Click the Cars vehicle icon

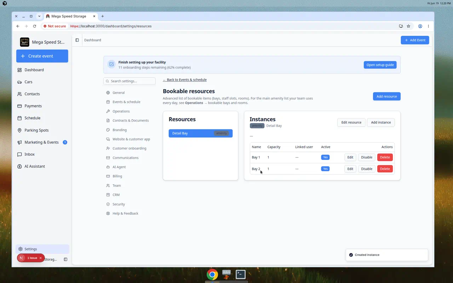(x=19, y=82)
